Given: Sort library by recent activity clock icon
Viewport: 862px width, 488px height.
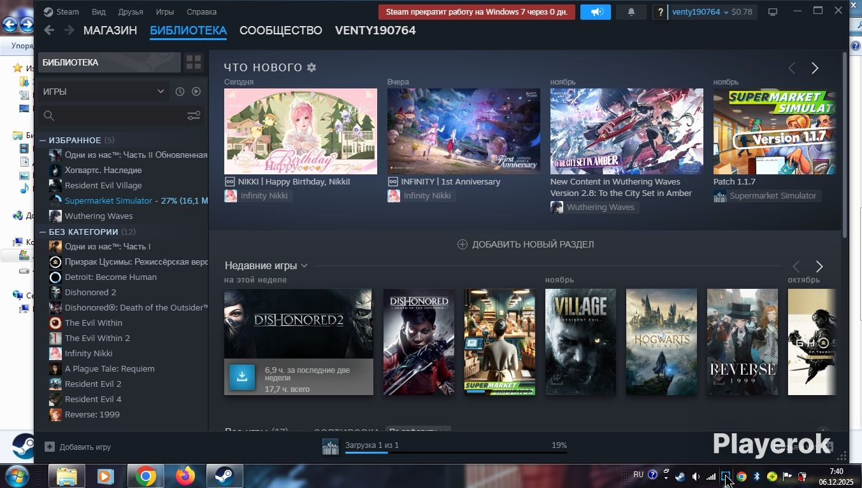Looking at the screenshot, I should (x=180, y=92).
